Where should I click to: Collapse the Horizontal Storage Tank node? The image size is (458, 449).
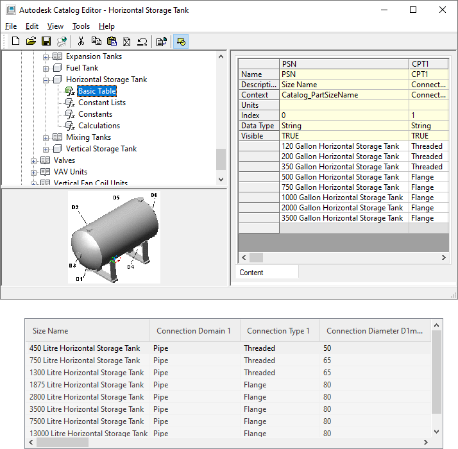(x=46, y=80)
